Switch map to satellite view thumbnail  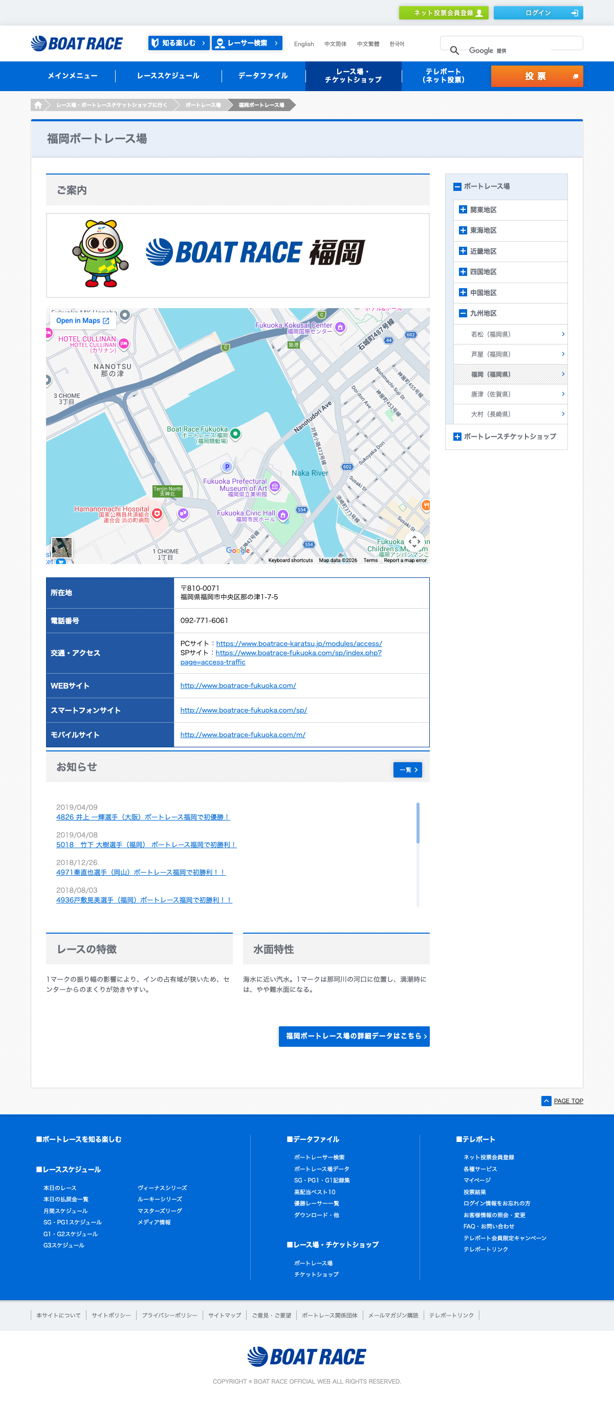point(61,547)
